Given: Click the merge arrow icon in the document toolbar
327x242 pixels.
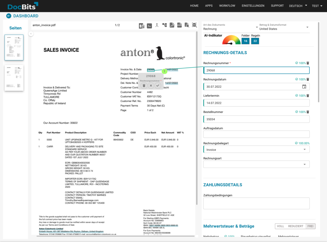Looking at the screenshot, I should (x=157, y=26).
